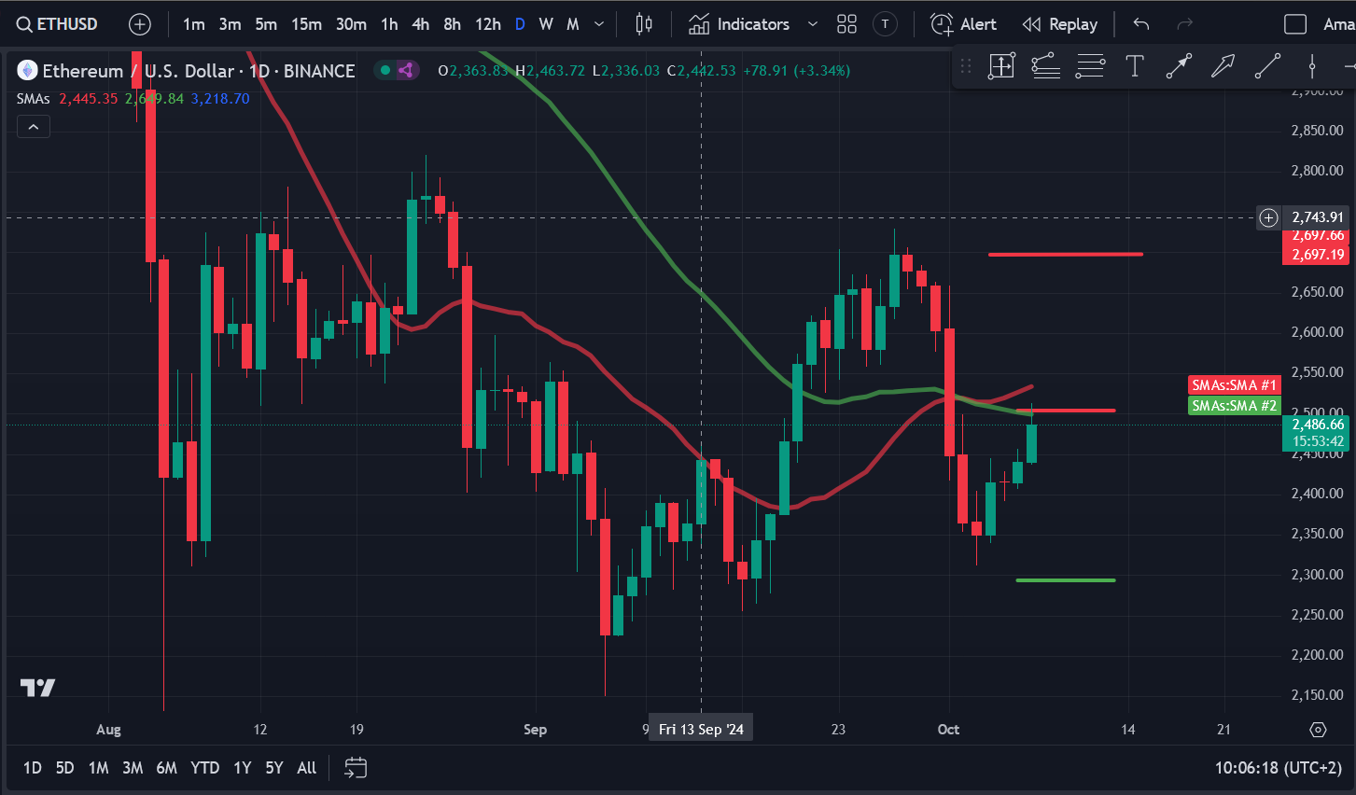This screenshot has width=1356, height=795.
Task: Select the Trend line tool
Action: point(1267,66)
